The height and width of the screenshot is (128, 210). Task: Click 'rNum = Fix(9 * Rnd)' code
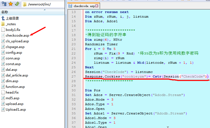tap(114, 53)
